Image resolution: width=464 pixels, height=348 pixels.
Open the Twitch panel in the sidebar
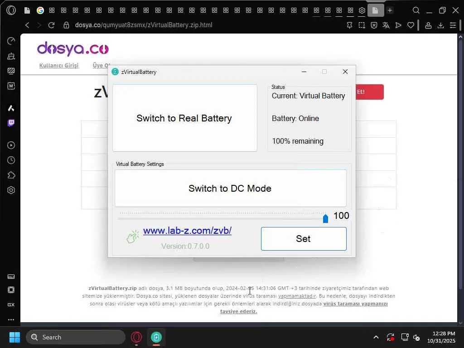pyautogui.click(x=11, y=123)
